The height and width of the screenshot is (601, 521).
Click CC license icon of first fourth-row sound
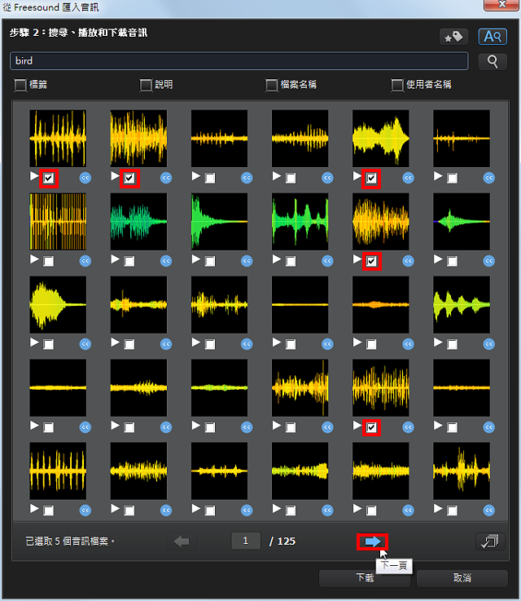click(x=85, y=427)
